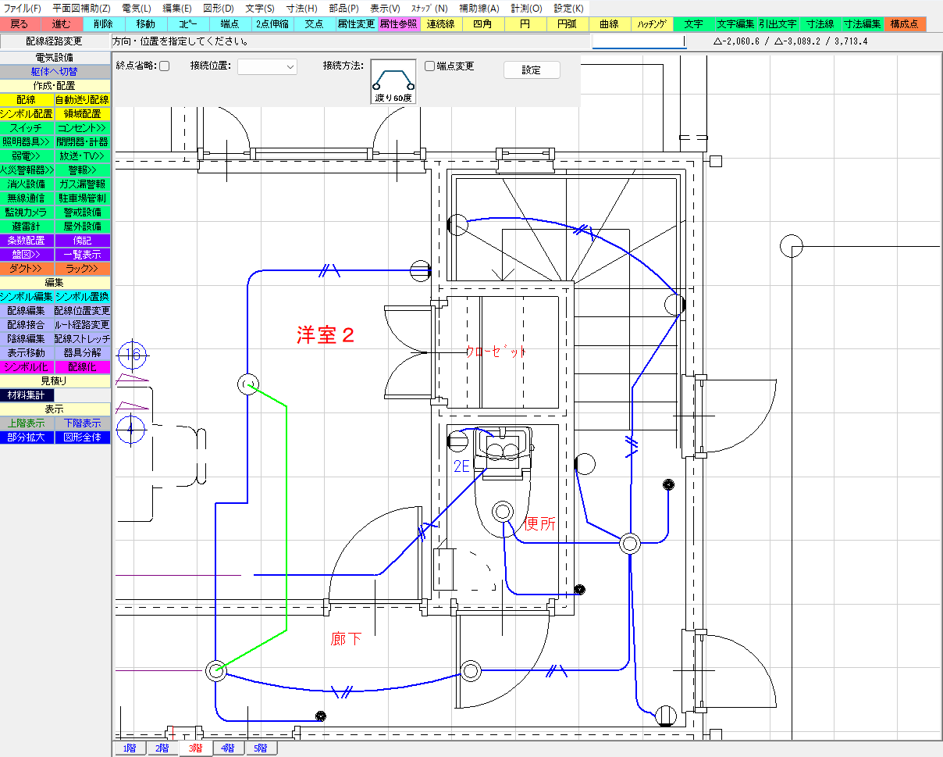The image size is (943, 757).
Task: Activate the ハッチング hatching tool
Action: click(x=651, y=24)
